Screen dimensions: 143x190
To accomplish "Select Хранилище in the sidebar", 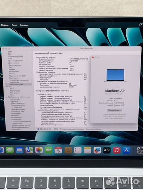I will click(14, 82).
